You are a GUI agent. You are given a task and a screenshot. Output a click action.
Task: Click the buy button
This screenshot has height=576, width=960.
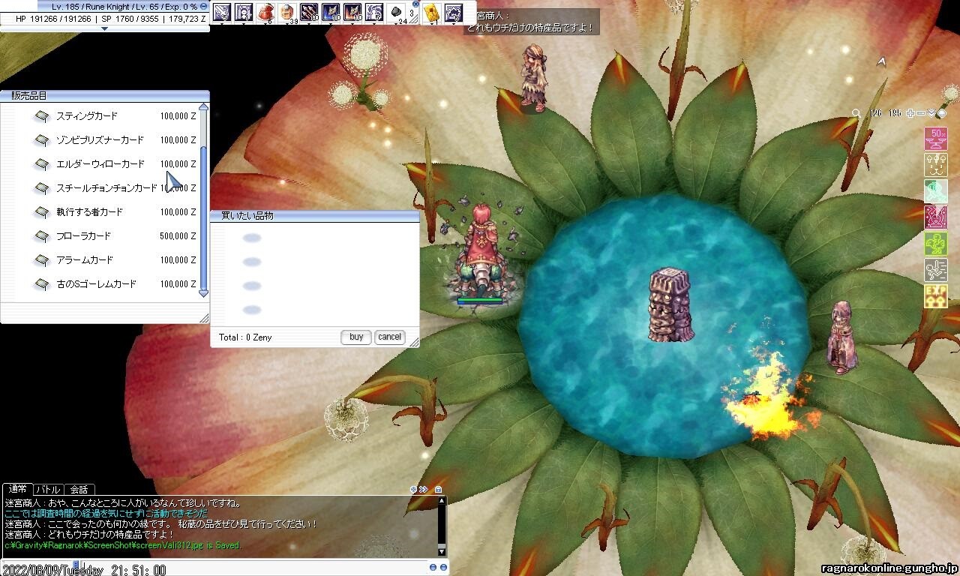[x=356, y=337]
